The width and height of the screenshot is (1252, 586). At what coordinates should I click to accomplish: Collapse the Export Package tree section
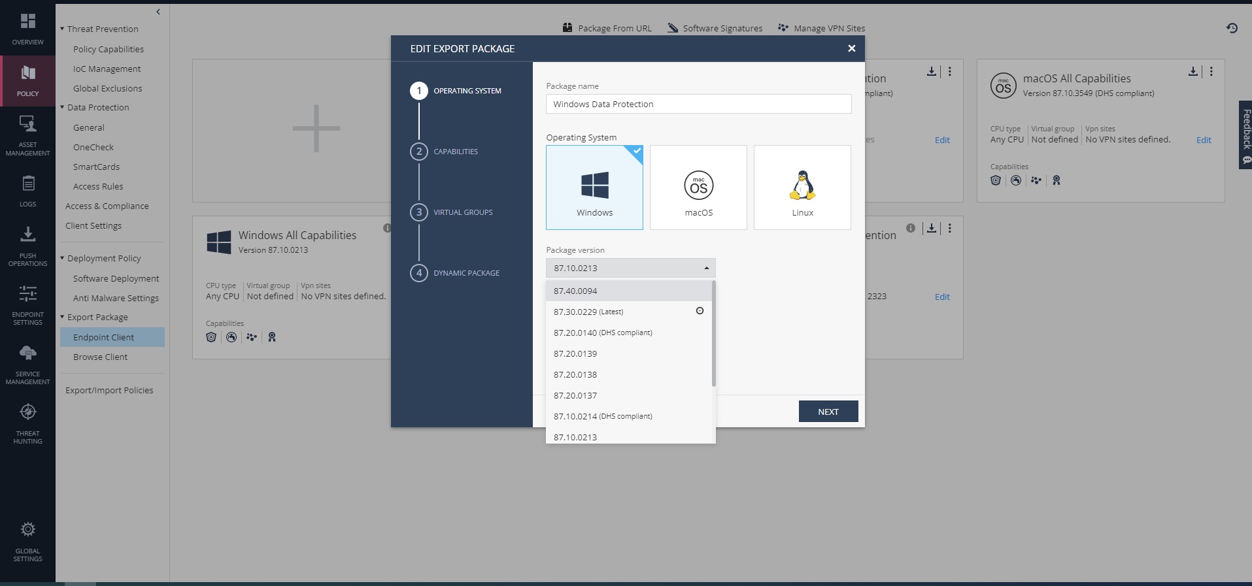pyautogui.click(x=62, y=317)
